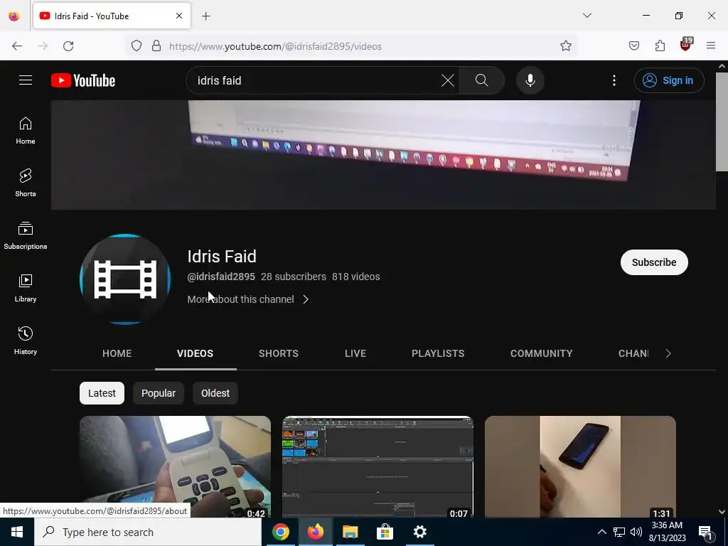Click the magnifier search button
This screenshot has width=728, height=546.
pos(482,80)
